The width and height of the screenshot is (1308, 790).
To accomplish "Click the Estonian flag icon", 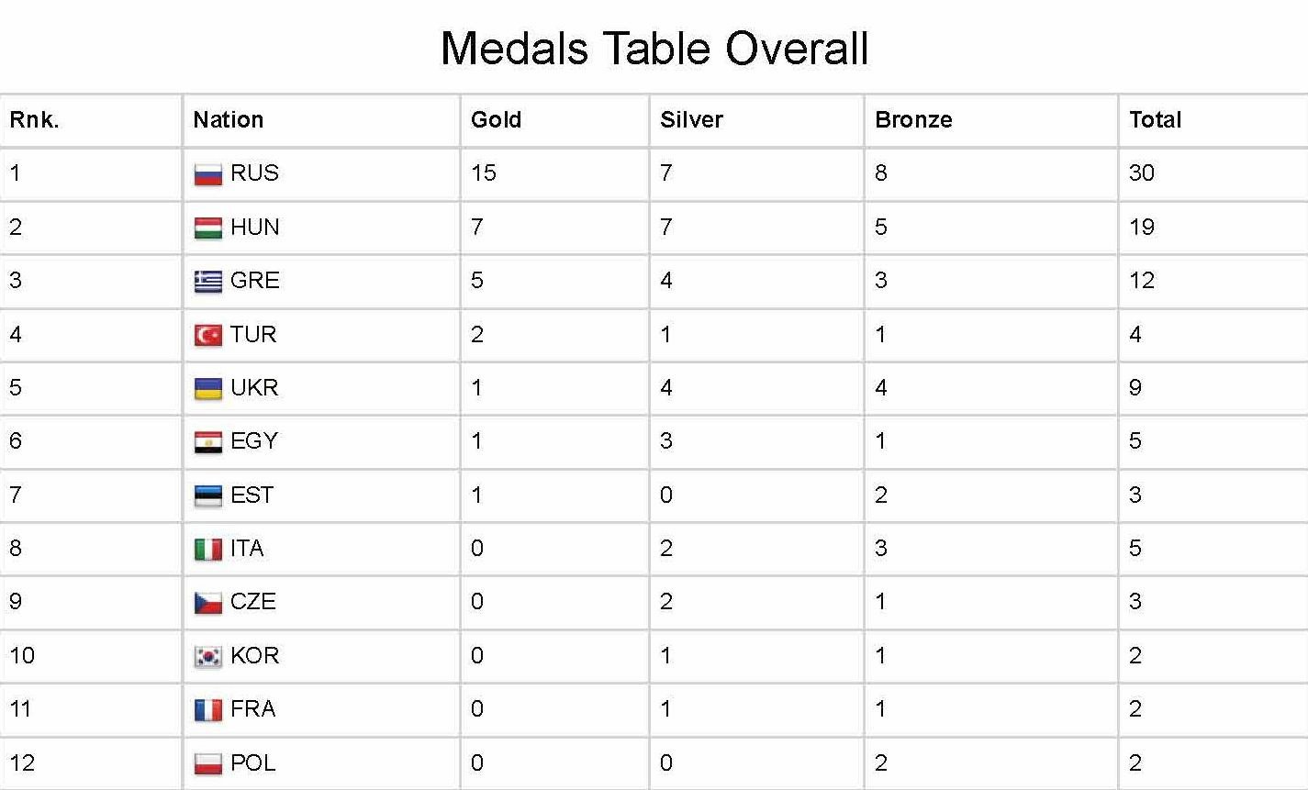I will [x=208, y=495].
